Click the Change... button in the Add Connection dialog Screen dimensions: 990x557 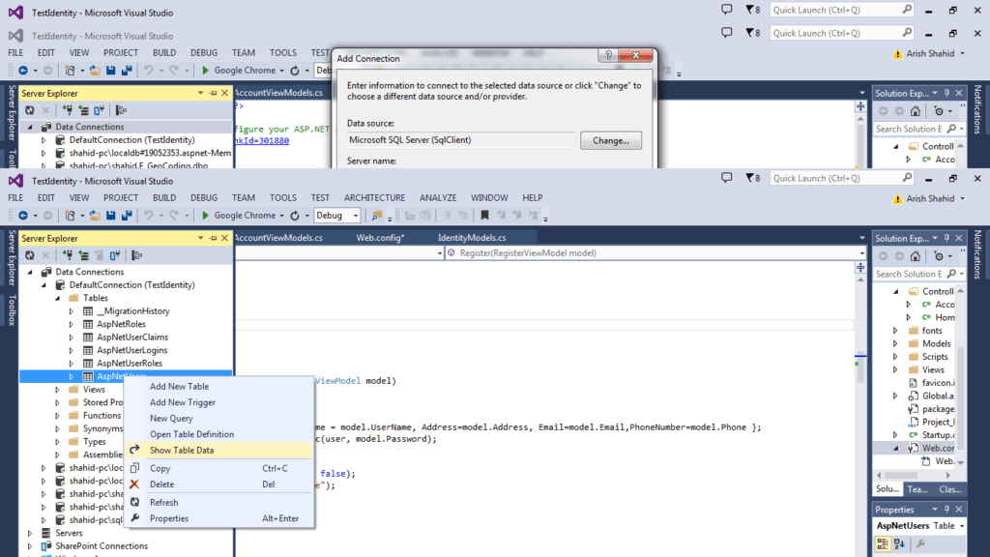(611, 140)
